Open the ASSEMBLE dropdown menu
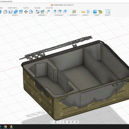This screenshot has height=129, width=129. [x=42, y=15]
